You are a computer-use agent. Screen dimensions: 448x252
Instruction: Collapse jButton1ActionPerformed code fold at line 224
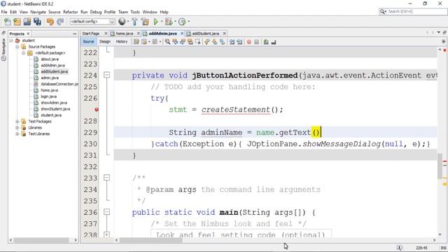(x=106, y=75)
